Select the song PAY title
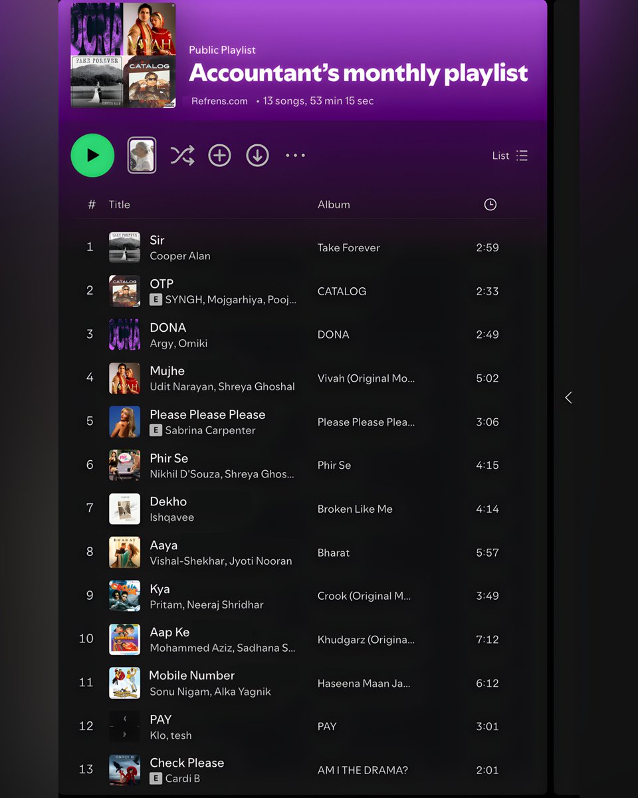The width and height of the screenshot is (638, 798). pos(161,720)
